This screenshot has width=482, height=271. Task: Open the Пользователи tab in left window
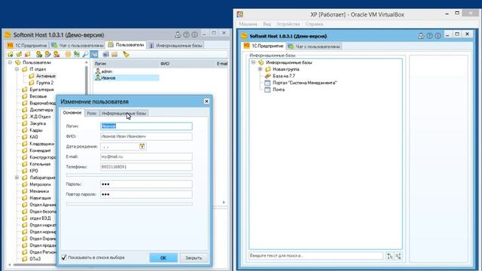(126, 45)
